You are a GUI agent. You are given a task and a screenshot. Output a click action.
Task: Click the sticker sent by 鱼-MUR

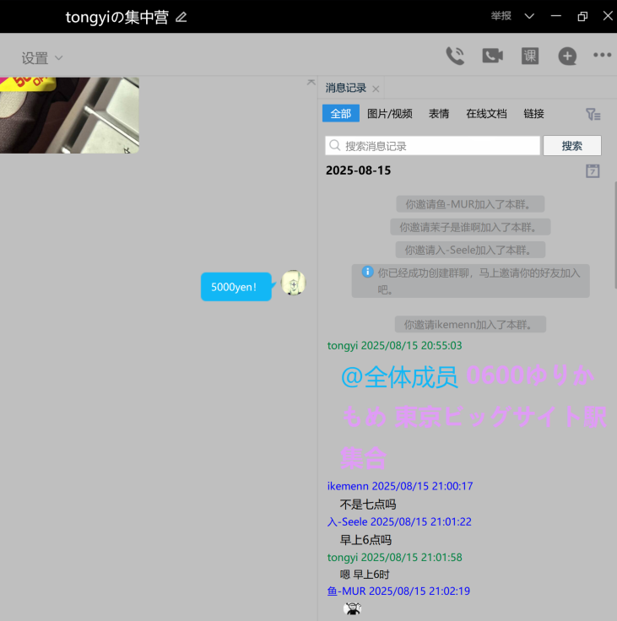[x=352, y=608]
